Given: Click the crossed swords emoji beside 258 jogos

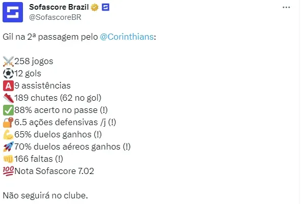Looking at the screenshot, I should point(8,62).
